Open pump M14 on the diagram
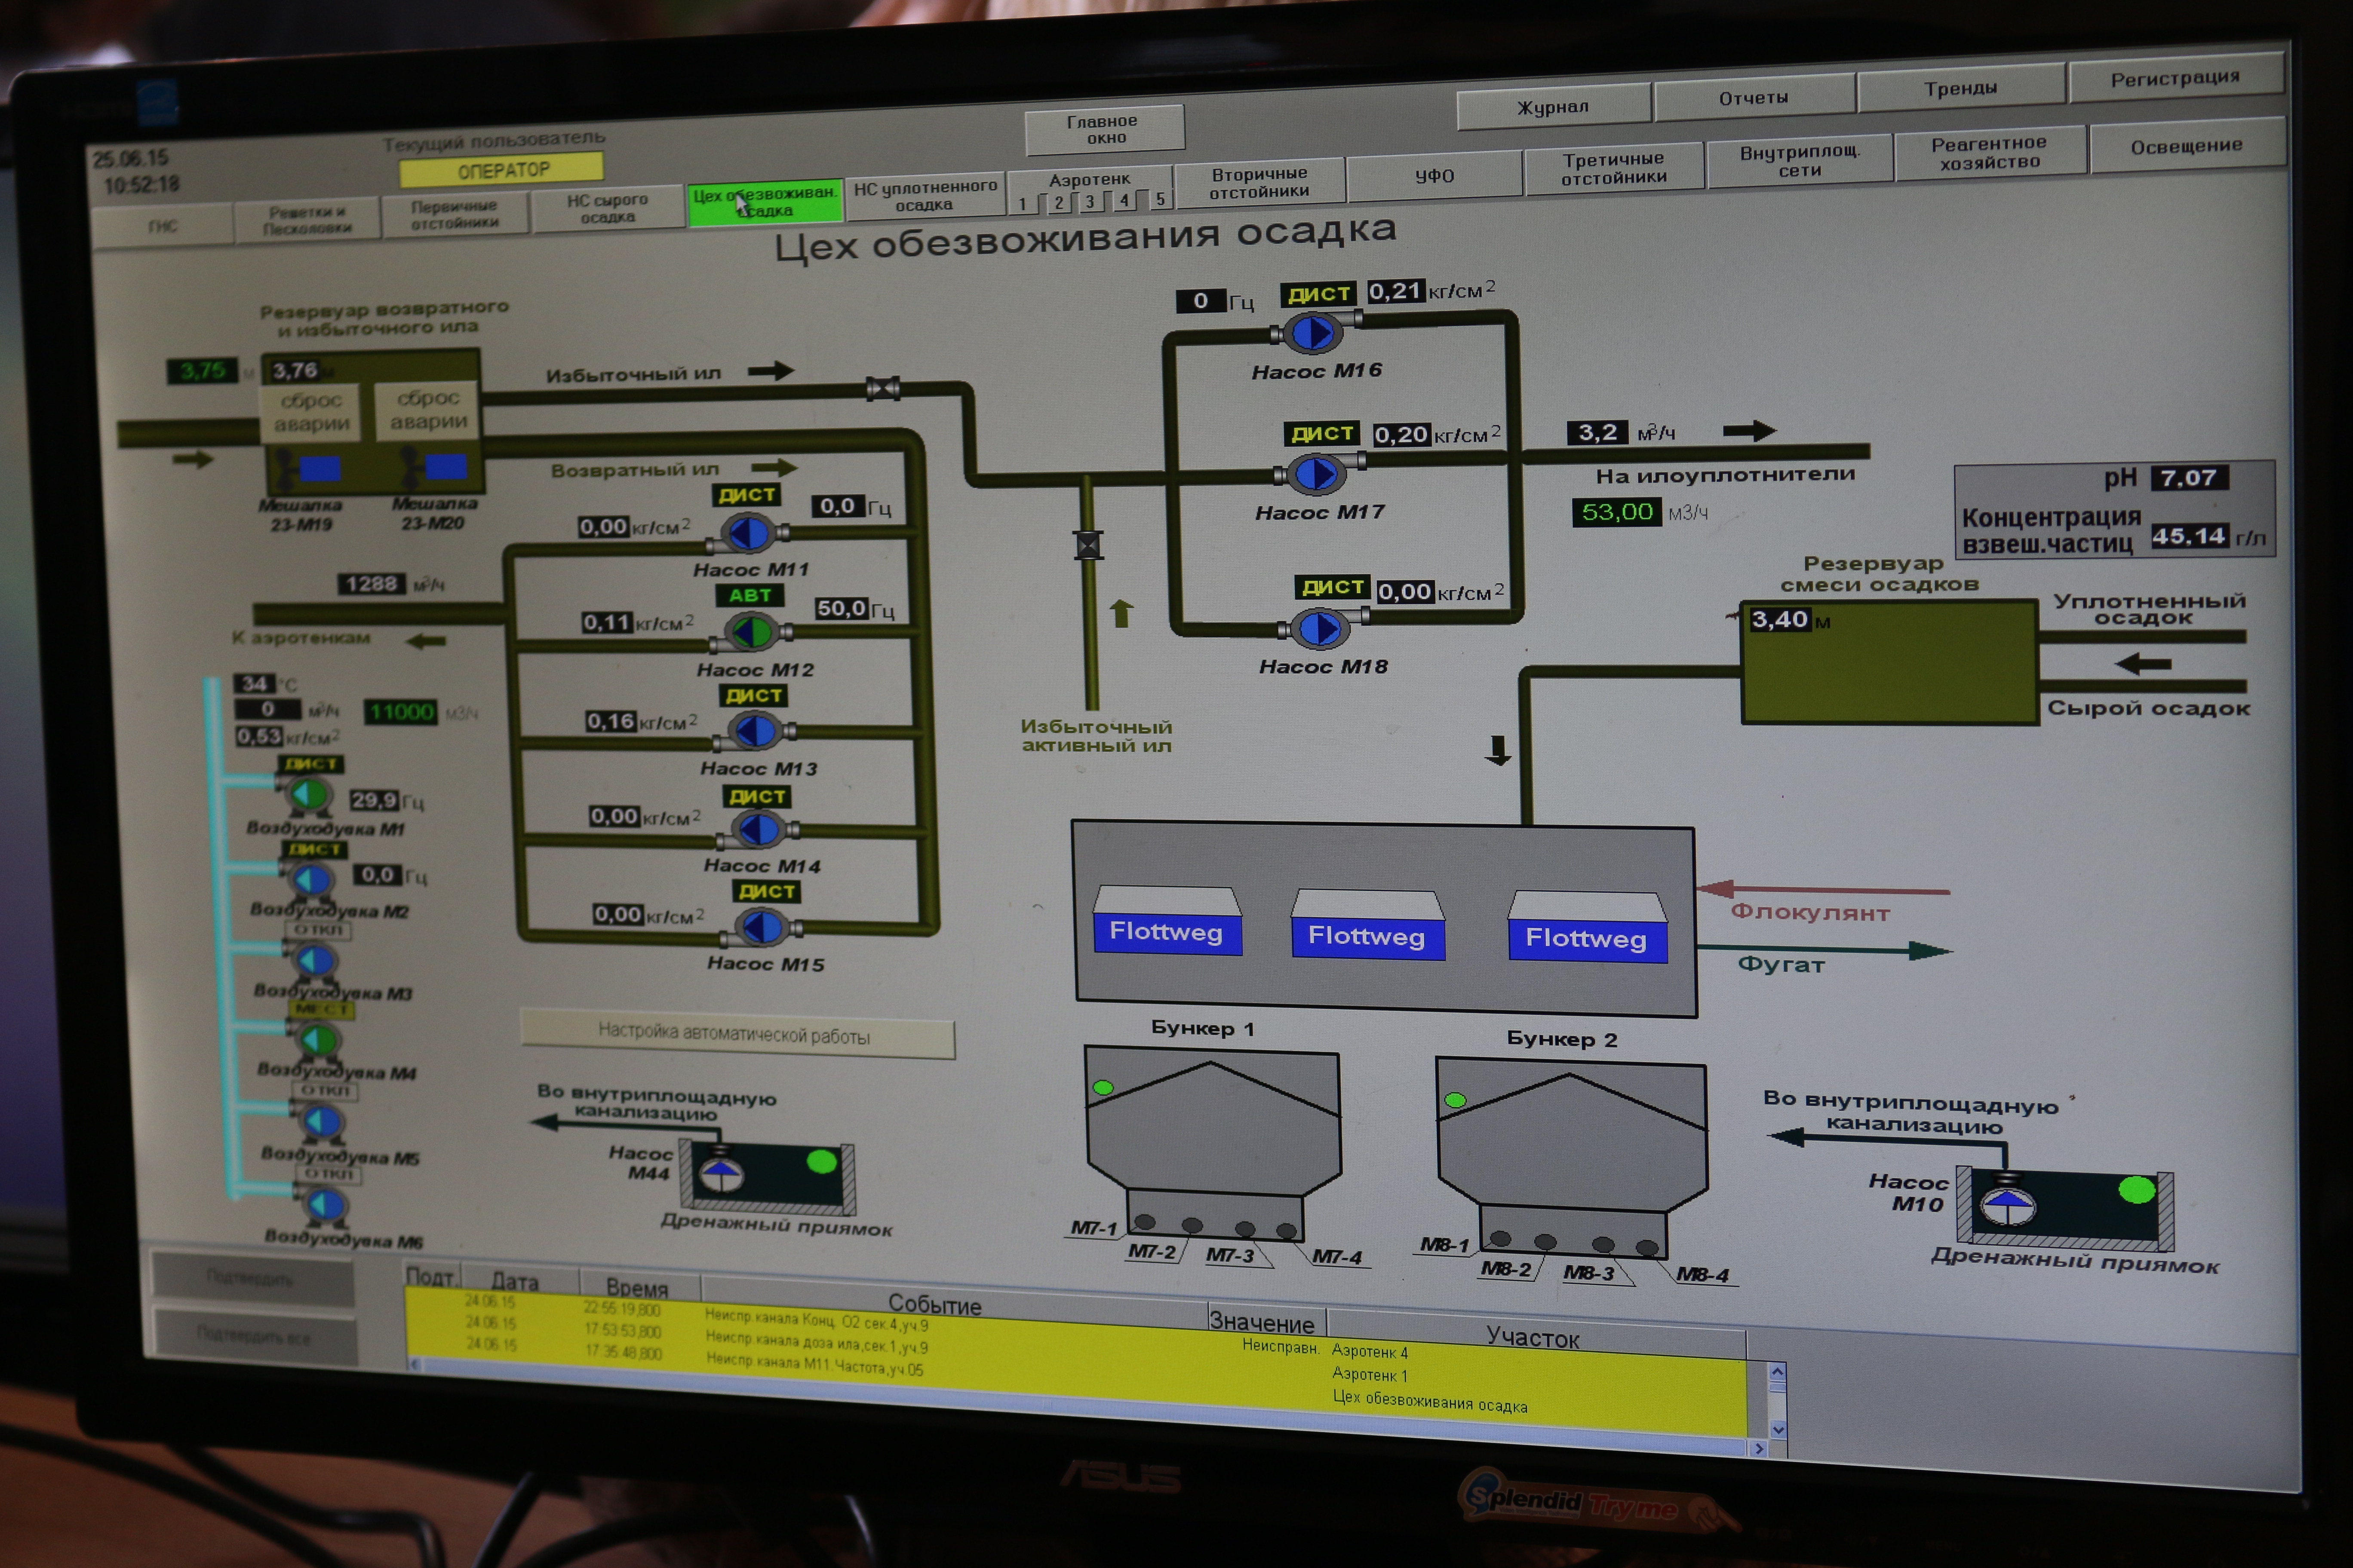Image resolution: width=2353 pixels, height=1568 pixels. (759, 829)
